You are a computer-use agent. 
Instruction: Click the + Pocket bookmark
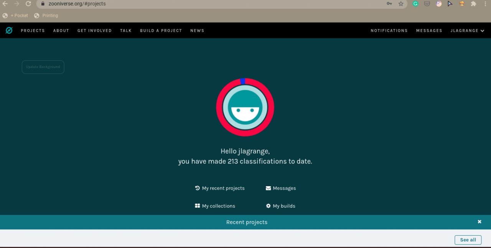[x=15, y=16]
